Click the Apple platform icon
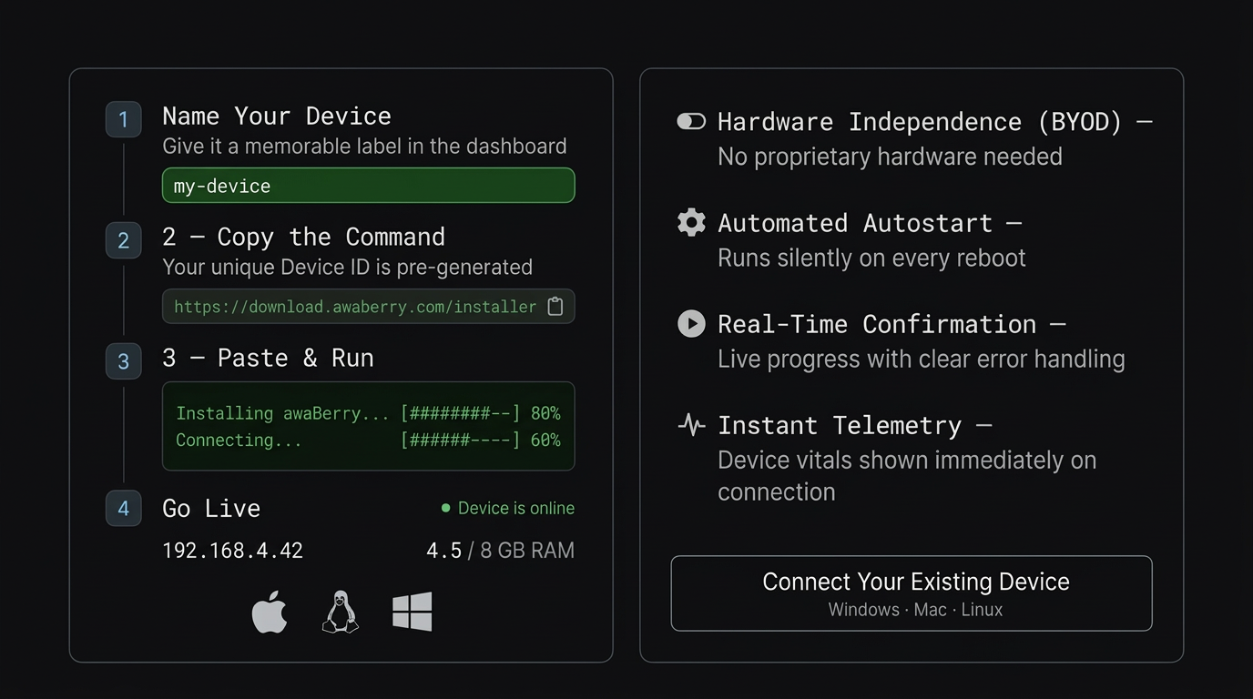 pos(270,612)
